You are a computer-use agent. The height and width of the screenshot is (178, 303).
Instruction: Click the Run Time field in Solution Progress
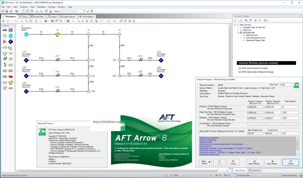click(286, 85)
